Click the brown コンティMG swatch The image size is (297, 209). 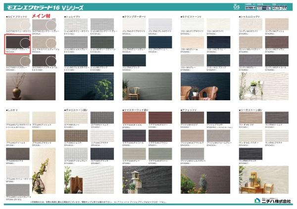coord(277,42)
